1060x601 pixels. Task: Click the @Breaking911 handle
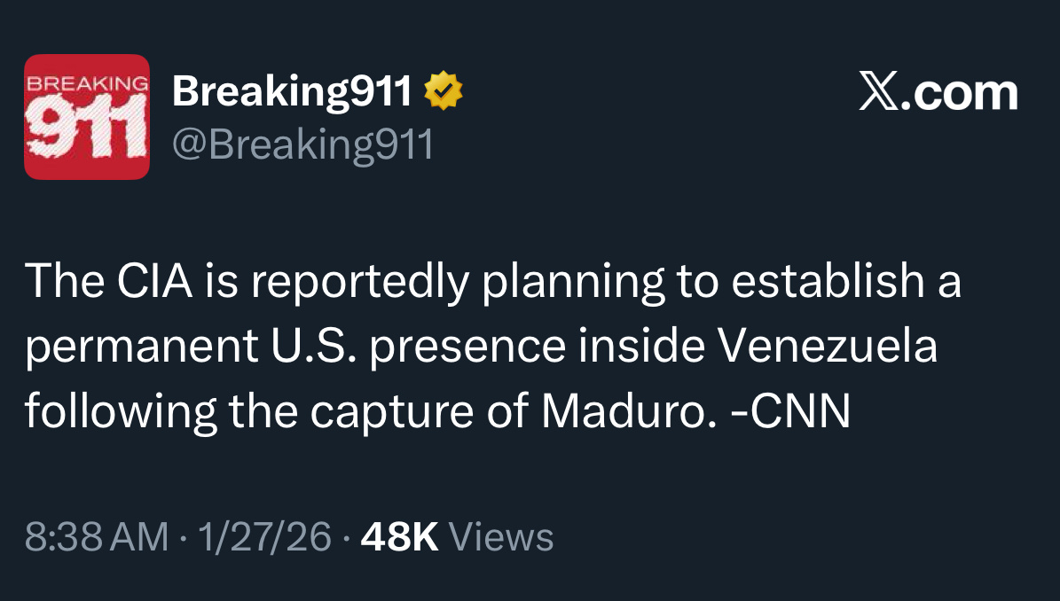click(302, 144)
